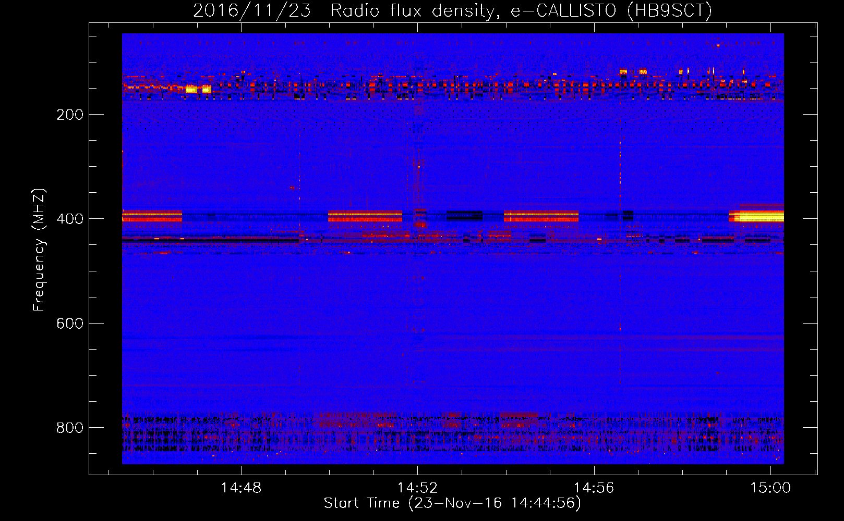Click the 800 frequency tick label
Viewport: 844px width, 521px height.
70,428
